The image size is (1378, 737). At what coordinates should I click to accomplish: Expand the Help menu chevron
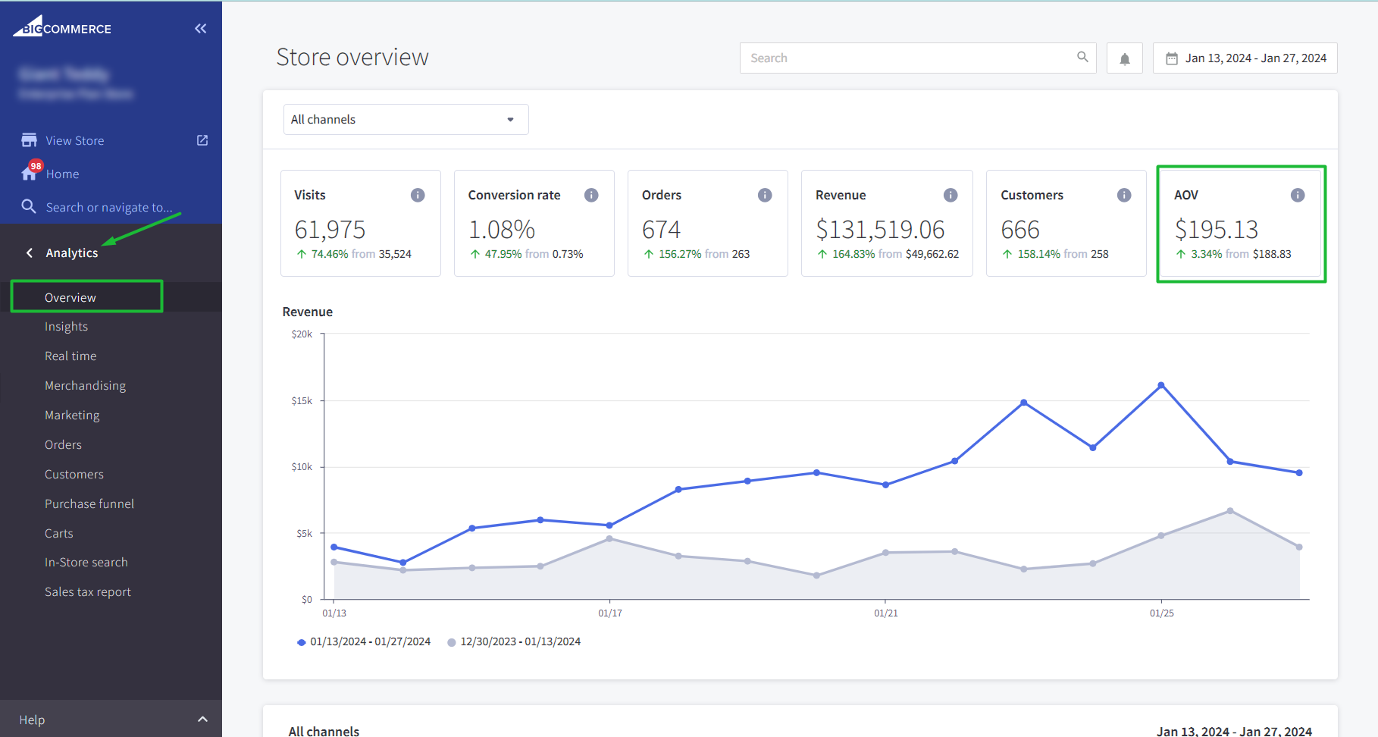(202, 719)
